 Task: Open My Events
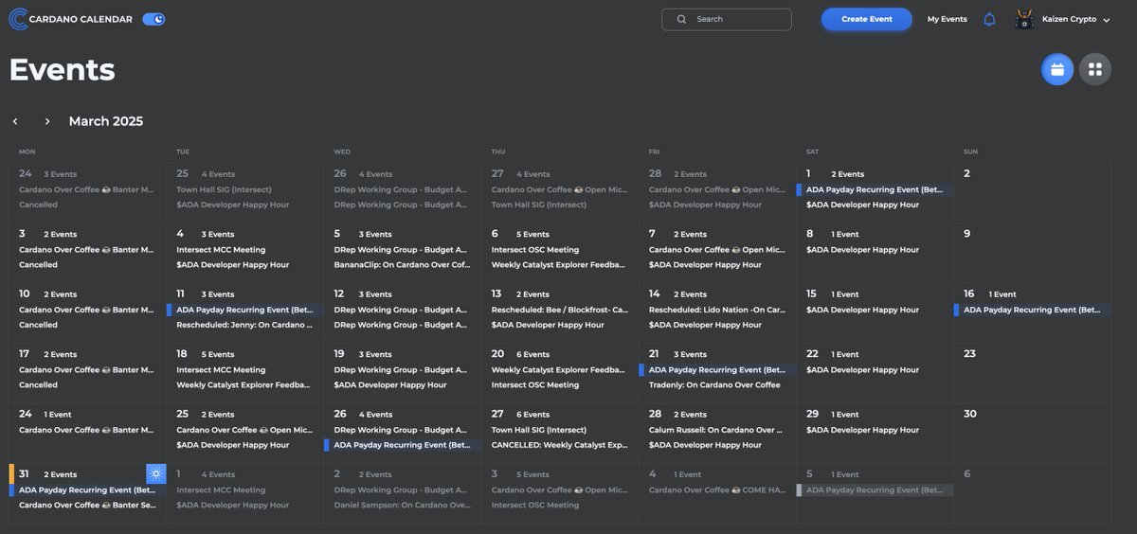pyautogui.click(x=947, y=19)
